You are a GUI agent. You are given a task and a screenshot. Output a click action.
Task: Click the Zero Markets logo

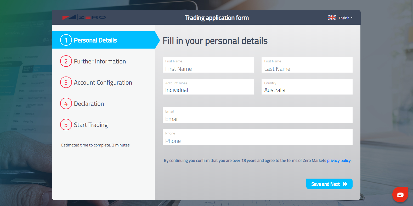point(84,17)
